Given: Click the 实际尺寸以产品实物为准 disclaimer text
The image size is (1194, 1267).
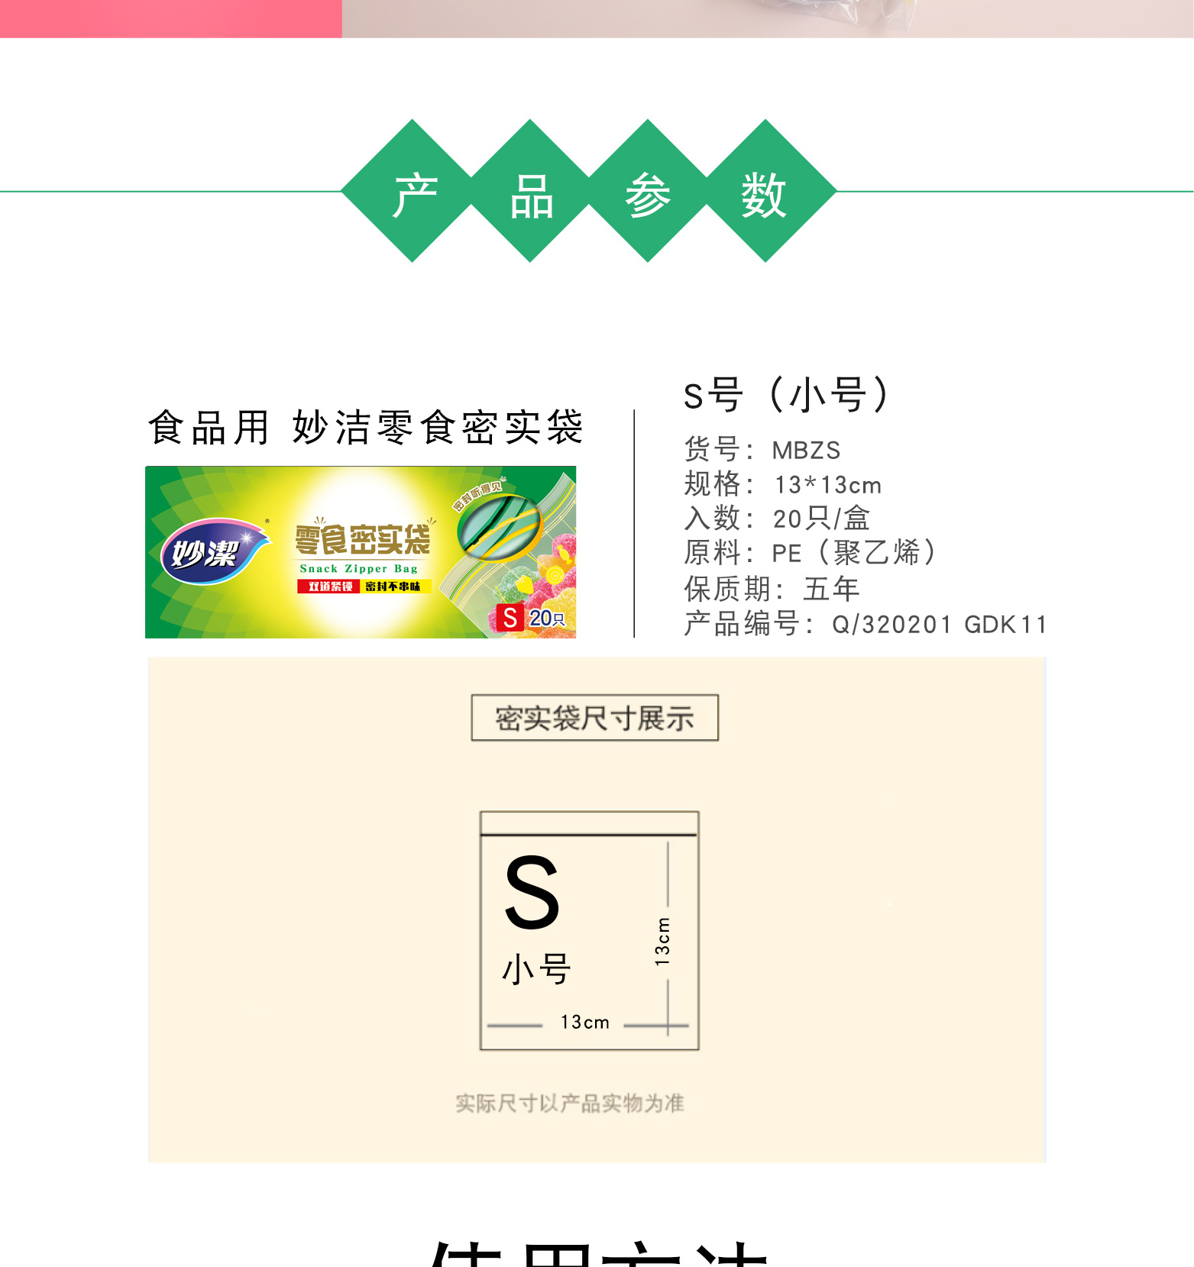Looking at the screenshot, I should pos(570,1104).
